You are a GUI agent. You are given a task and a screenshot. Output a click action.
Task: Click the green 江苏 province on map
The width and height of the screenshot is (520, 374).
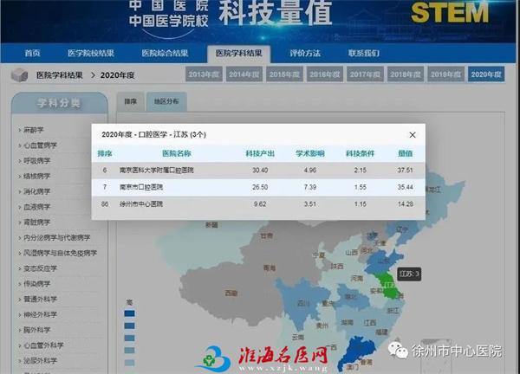[388, 285]
